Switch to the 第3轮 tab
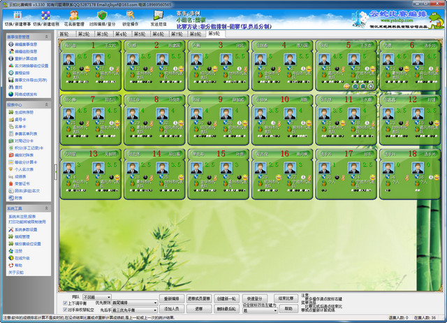Image resolution: width=447 pixels, height=323 pixels. pos(103,34)
